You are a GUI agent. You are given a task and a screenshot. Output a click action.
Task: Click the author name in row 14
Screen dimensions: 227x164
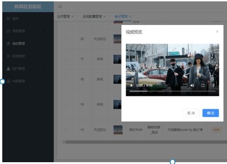pyautogui.click(x=100, y=130)
